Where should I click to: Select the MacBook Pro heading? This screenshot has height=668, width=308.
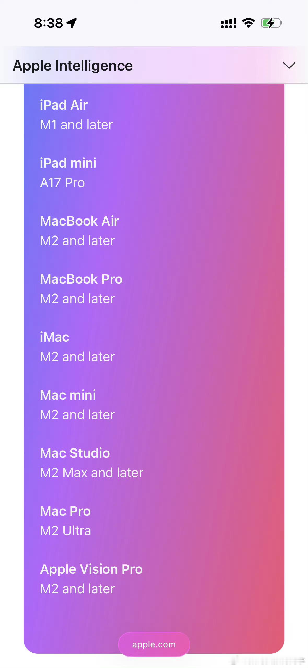81,279
